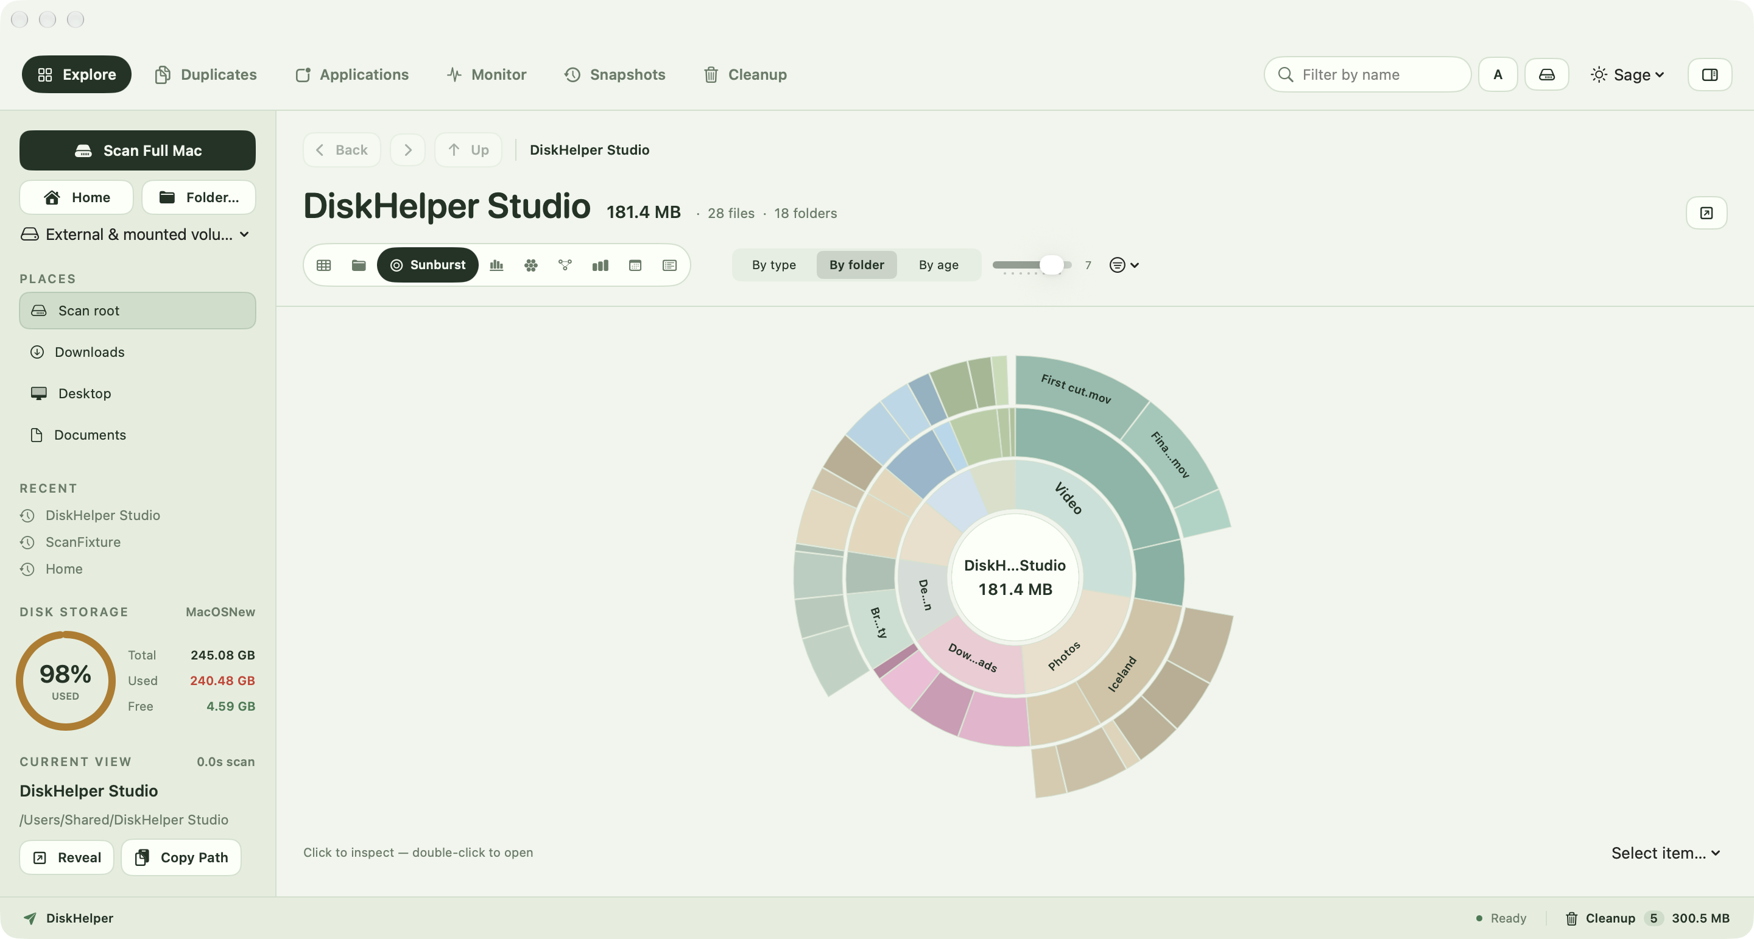Select the bar chart view icon
This screenshot has height=939, width=1754.
click(600, 265)
